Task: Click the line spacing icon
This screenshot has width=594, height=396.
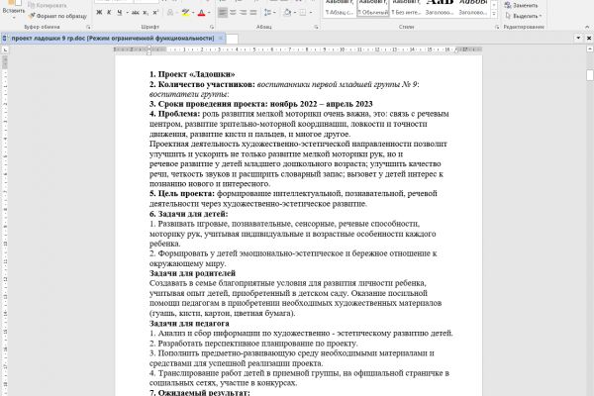Action: pos(267,13)
